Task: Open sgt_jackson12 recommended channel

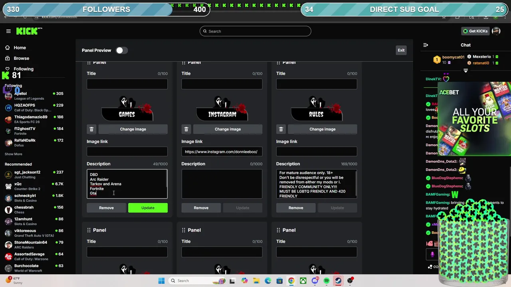Action: pos(34,175)
